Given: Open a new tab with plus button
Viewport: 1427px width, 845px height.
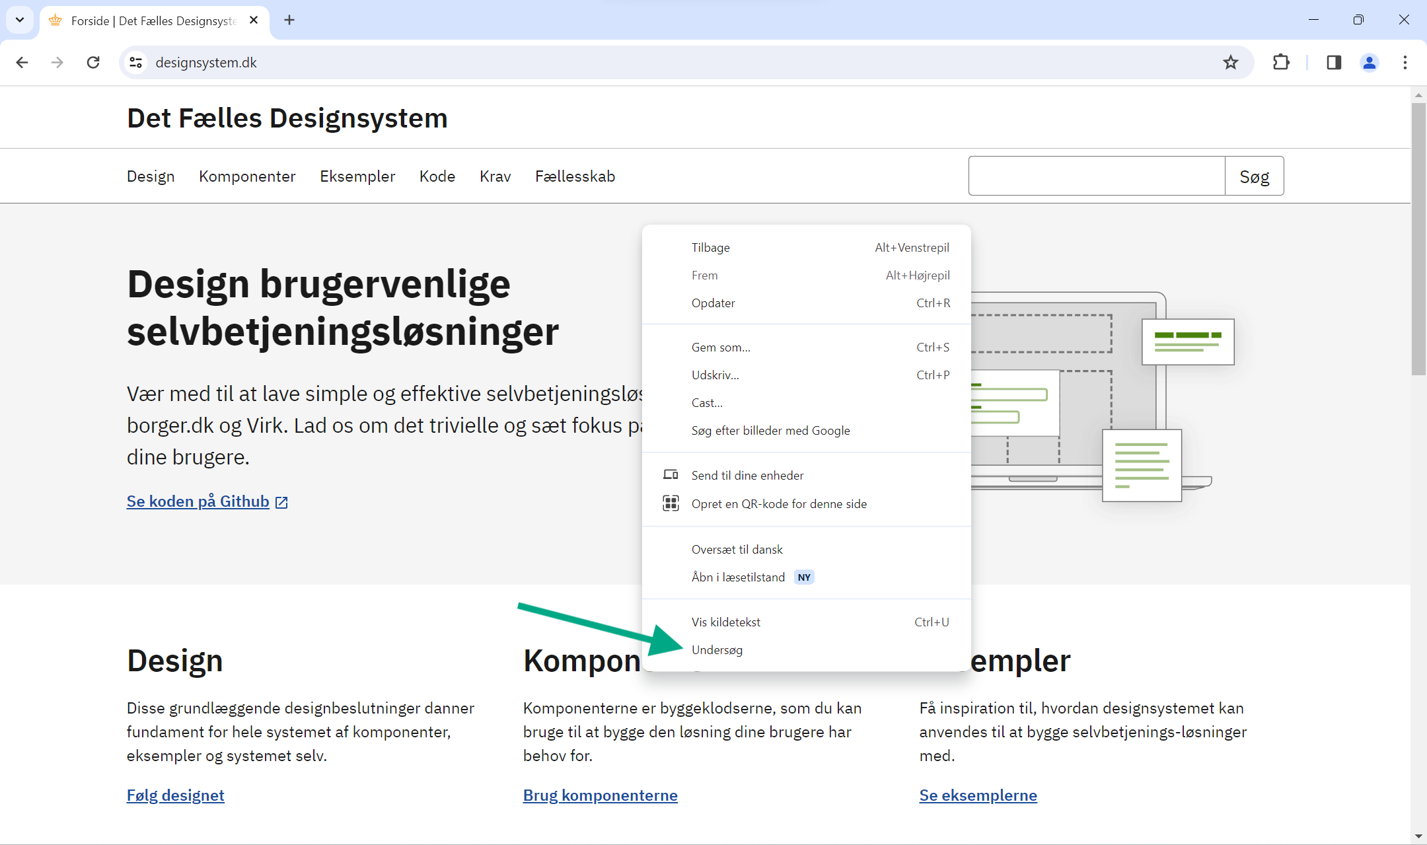Looking at the screenshot, I should point(289,20).
